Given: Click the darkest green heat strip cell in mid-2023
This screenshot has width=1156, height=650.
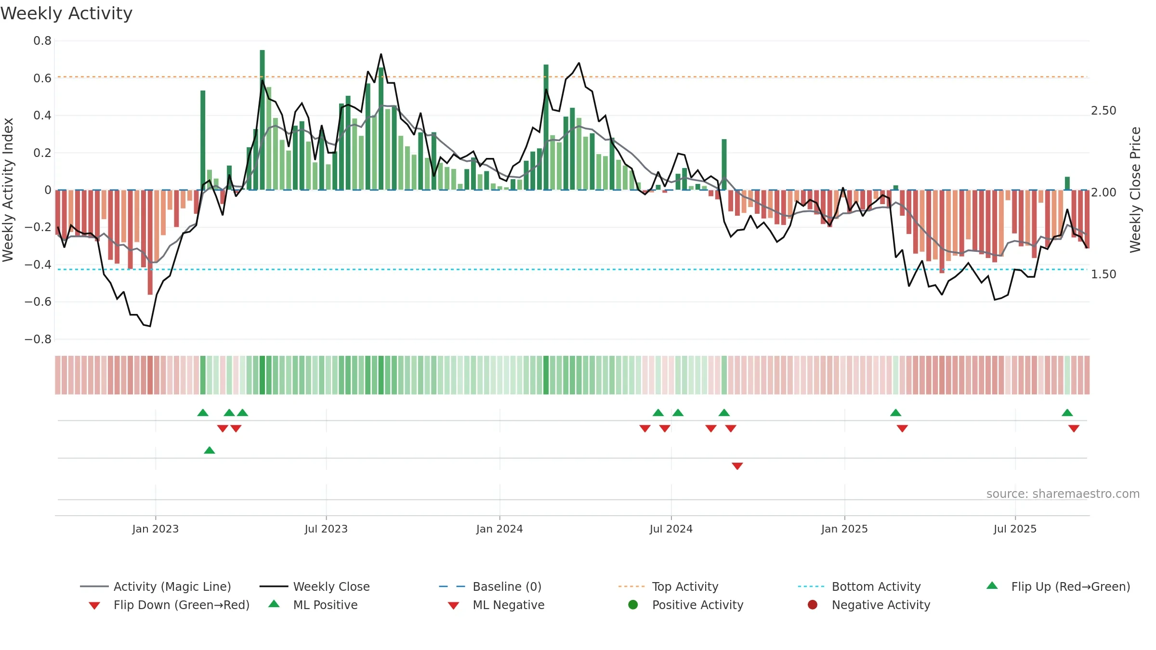Looking at the screenshot, I should pos(263,375).
